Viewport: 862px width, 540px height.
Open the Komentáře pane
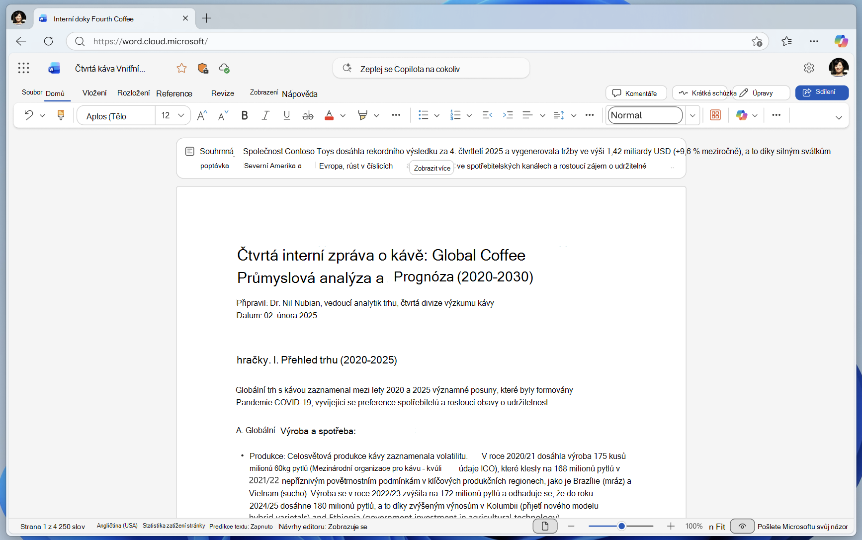636,93
